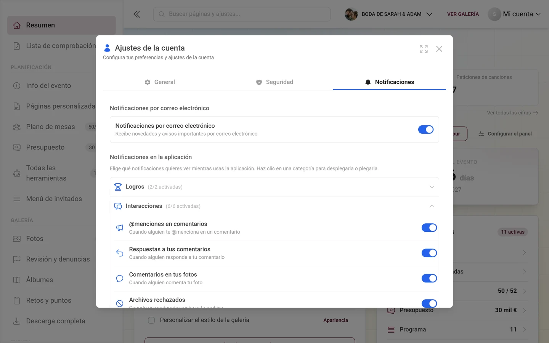The width and height of the screenshot is (549, 343).
Task: Open Ver todas las cifras link
Action: [512, 113]
